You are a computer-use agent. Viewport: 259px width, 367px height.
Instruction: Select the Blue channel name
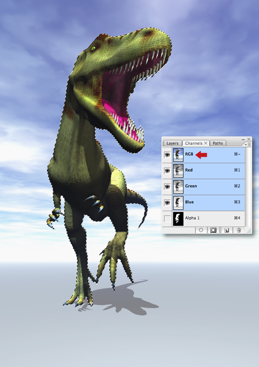pyautogui.click(x=189, y=202)
